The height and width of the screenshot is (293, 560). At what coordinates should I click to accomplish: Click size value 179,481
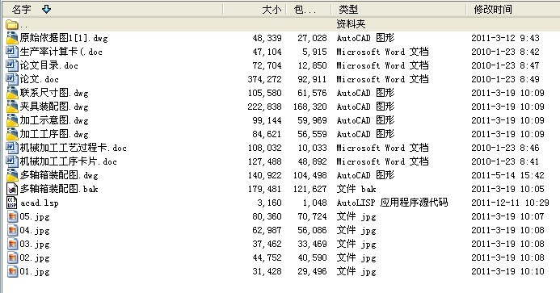264,189
